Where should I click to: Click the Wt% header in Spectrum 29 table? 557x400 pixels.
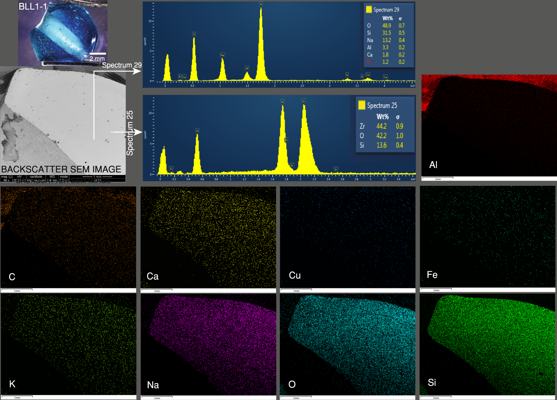[x=387, y=18]
